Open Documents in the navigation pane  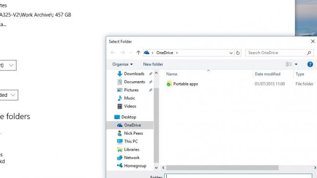coord(135,82)
